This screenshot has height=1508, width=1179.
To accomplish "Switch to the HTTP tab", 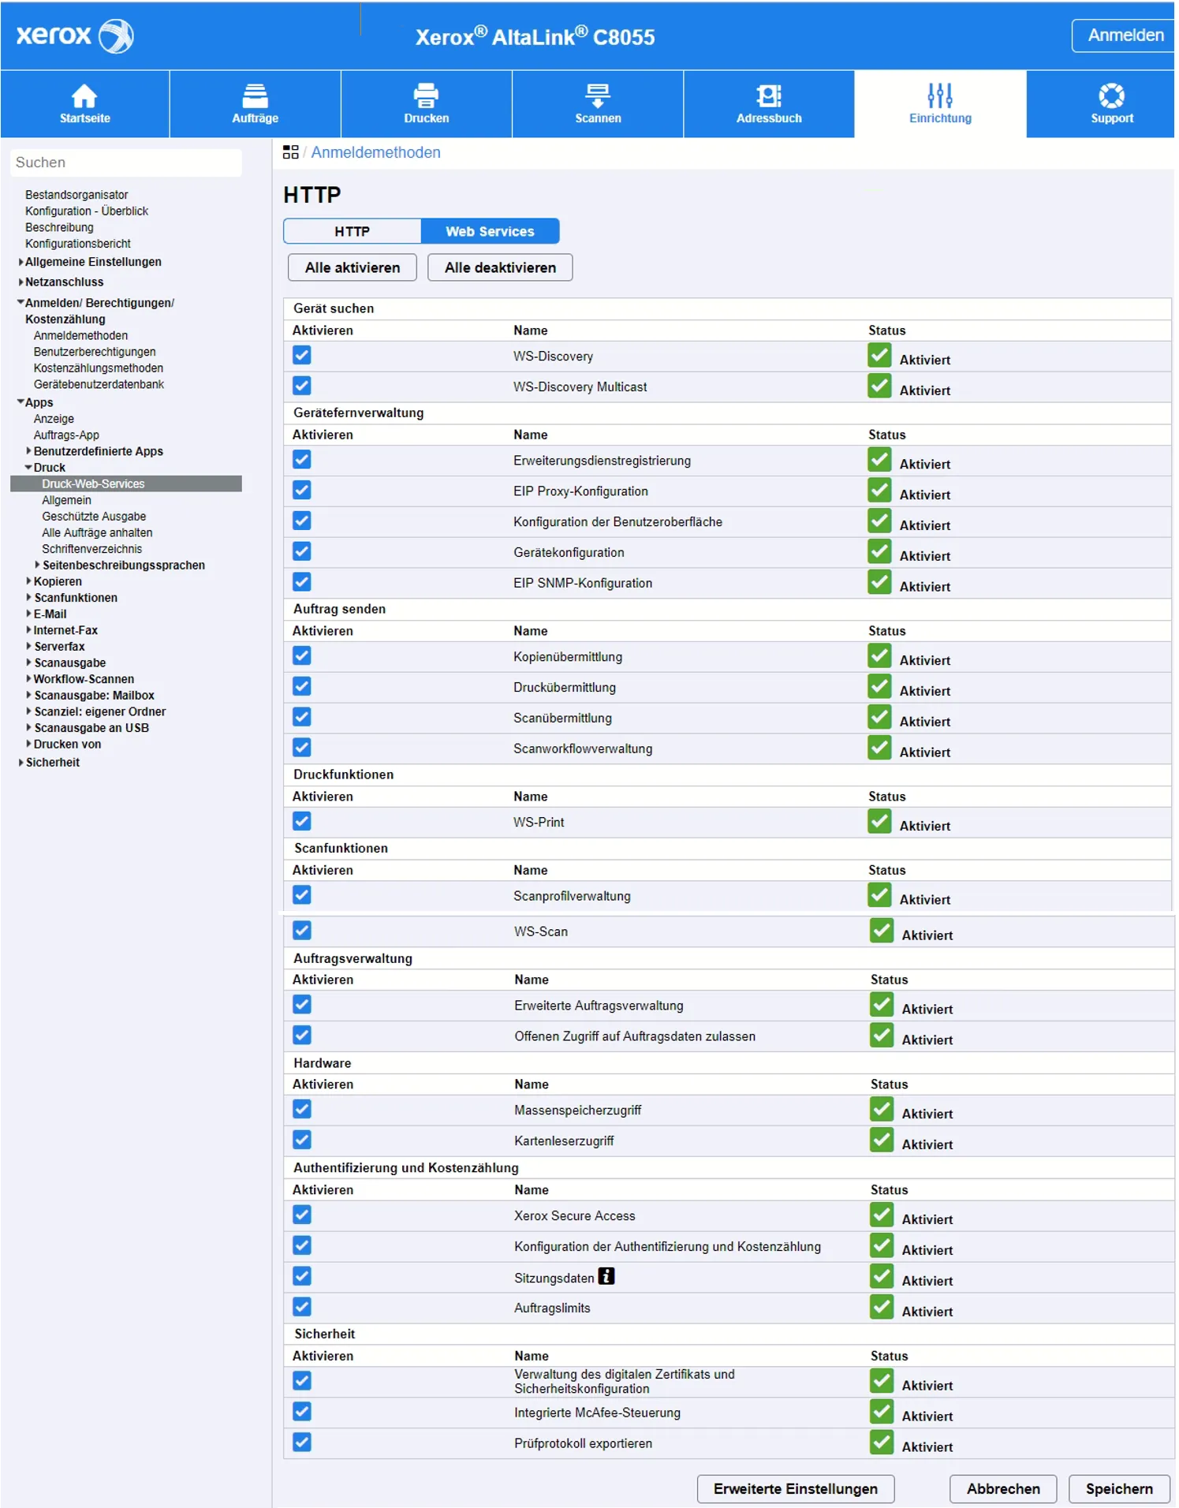I will click(352, 231).
